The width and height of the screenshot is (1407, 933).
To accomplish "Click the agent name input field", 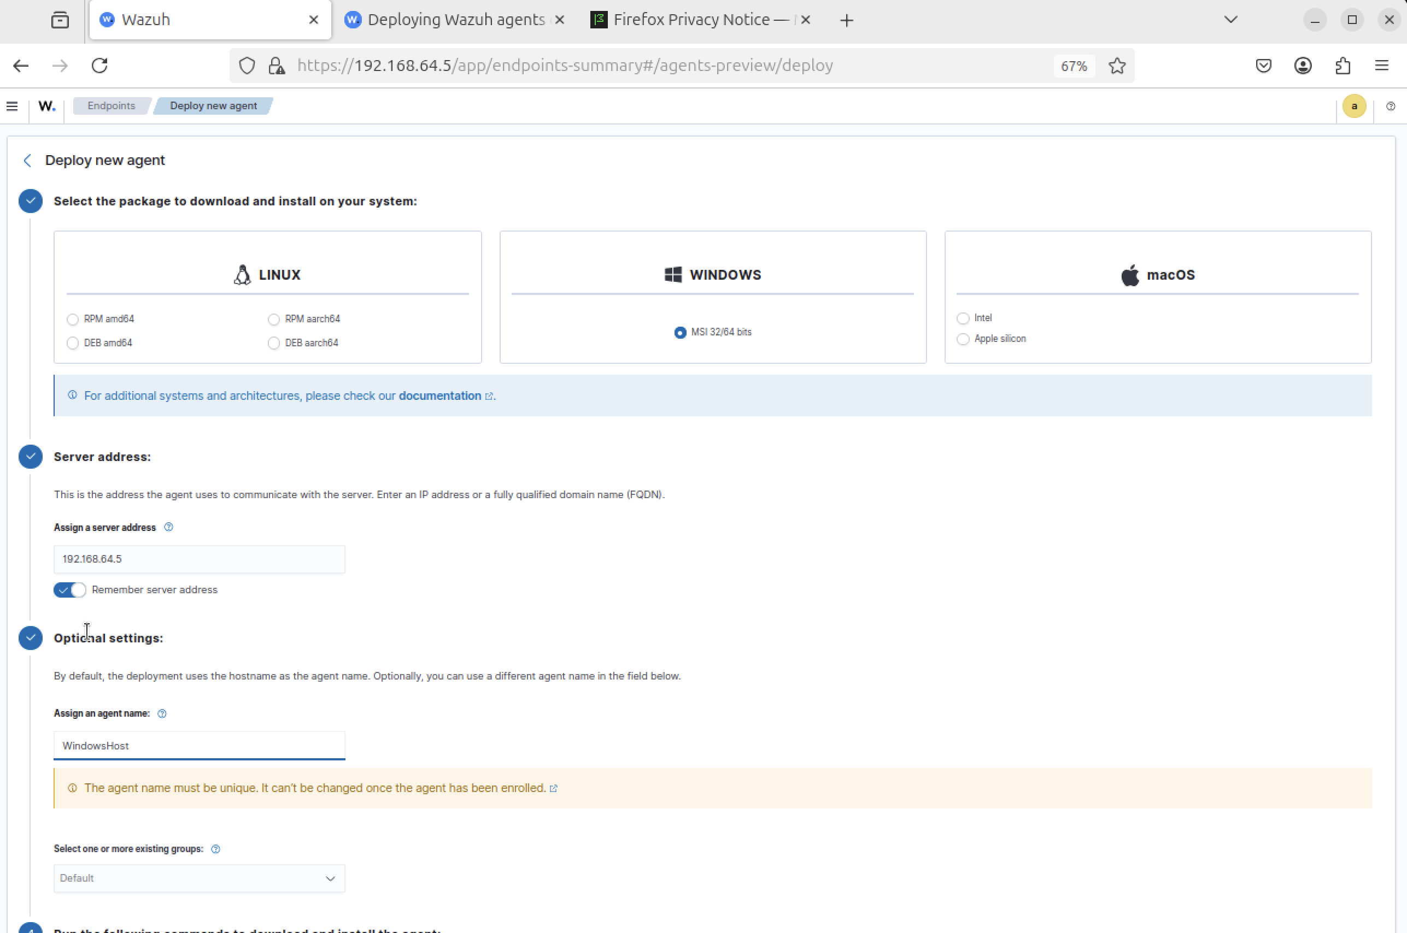I will [199, 746].
